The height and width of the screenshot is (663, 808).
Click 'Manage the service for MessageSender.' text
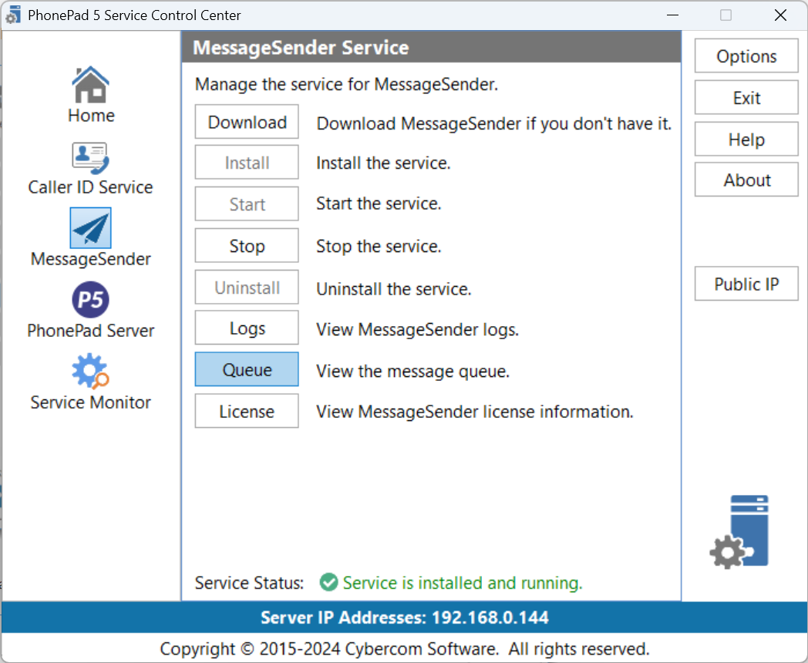346,84
